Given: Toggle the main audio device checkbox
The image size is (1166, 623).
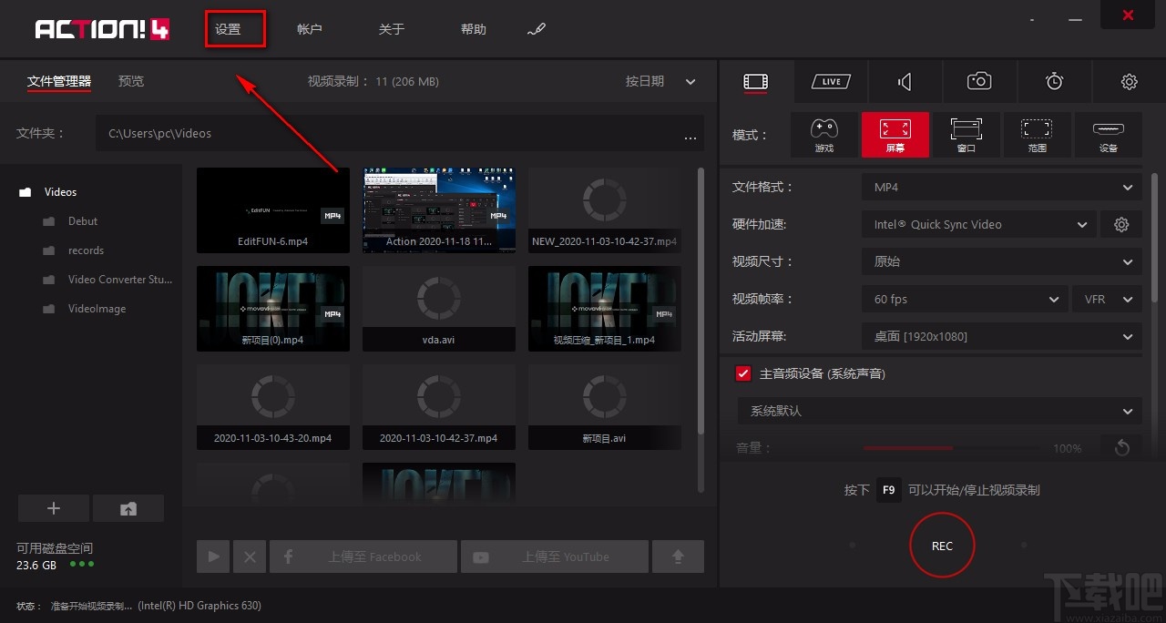Looking at the screenshot, I should [x=743, y=373].
